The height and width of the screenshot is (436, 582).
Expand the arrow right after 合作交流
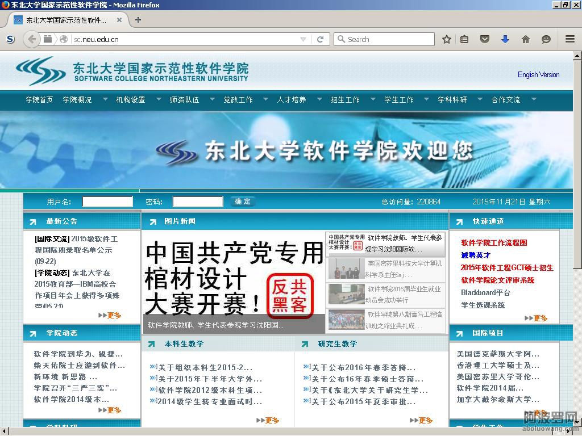(x=534, y=99)
